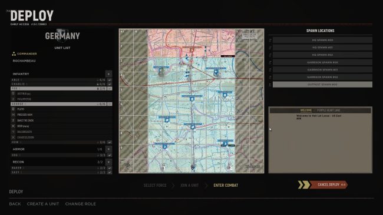
Task: Click the Cancel Deploy button
Action: tap(329, 185)
